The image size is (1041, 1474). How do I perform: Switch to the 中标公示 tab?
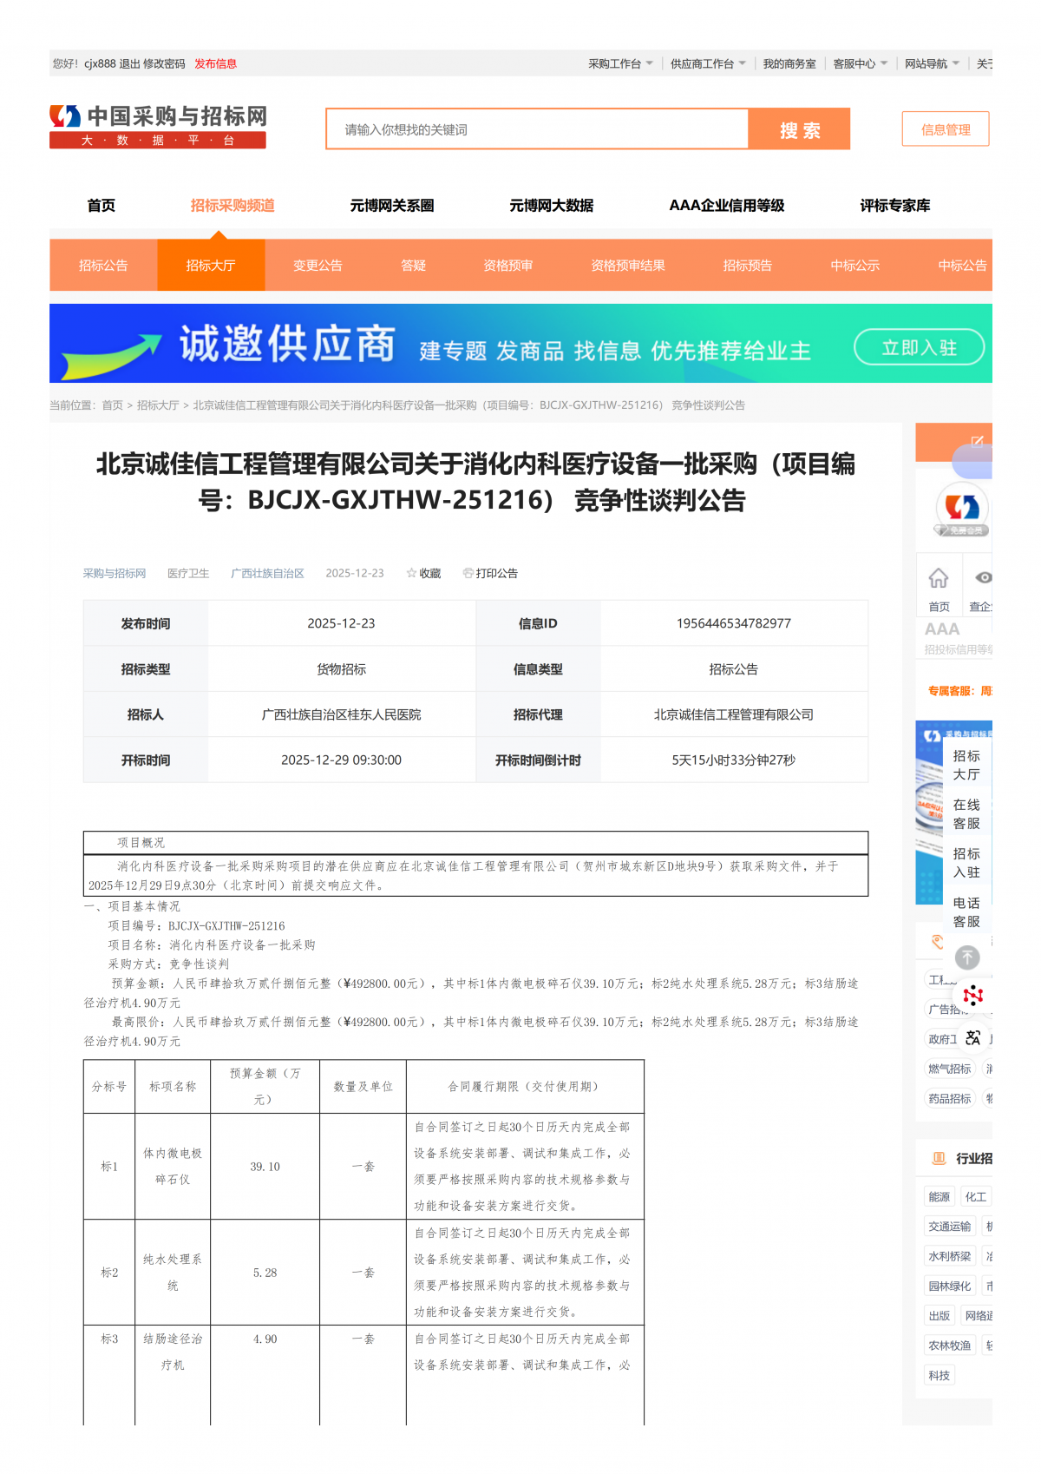tap(854, 266)
